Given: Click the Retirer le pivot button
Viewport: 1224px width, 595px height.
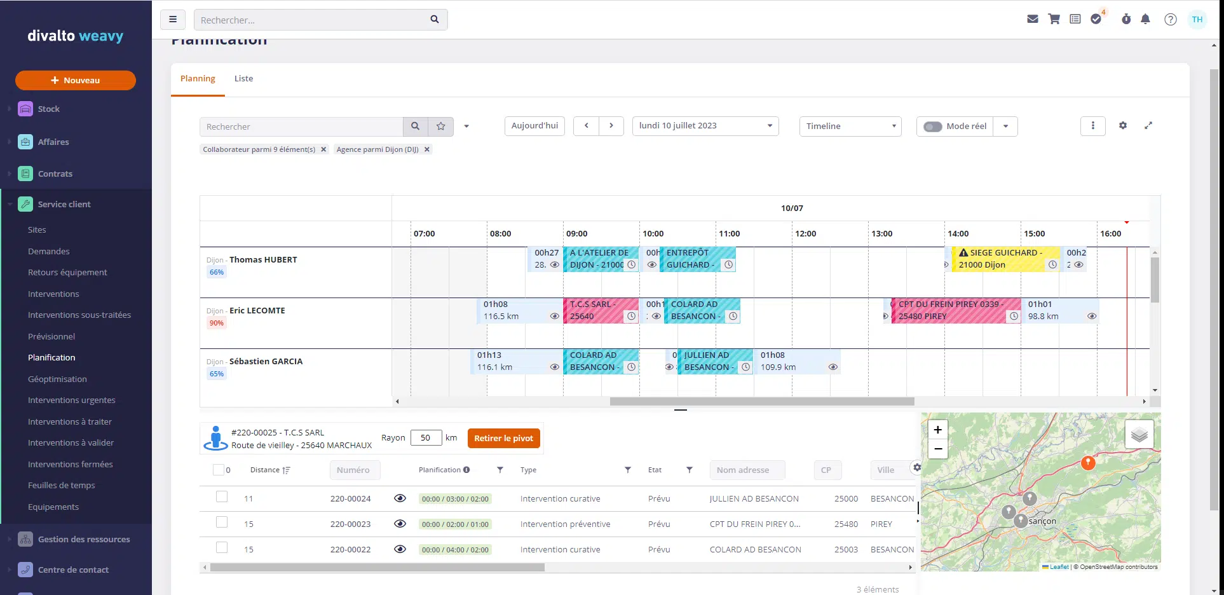Looking at the screenshot, I should coord(503,438).
